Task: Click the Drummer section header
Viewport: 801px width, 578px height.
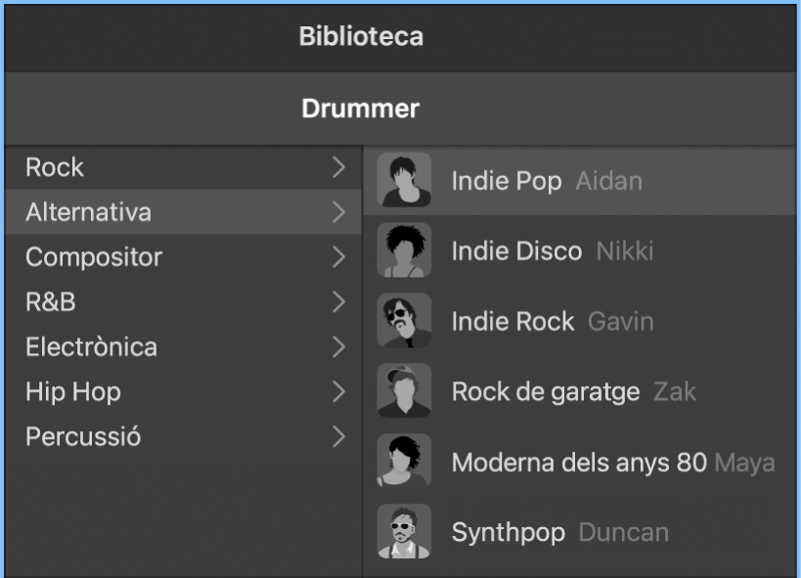Action: pyautogui.click(x=360, y=108)
